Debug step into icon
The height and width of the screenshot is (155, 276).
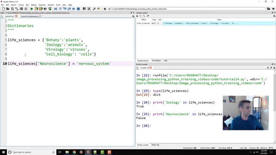[65, 9]
